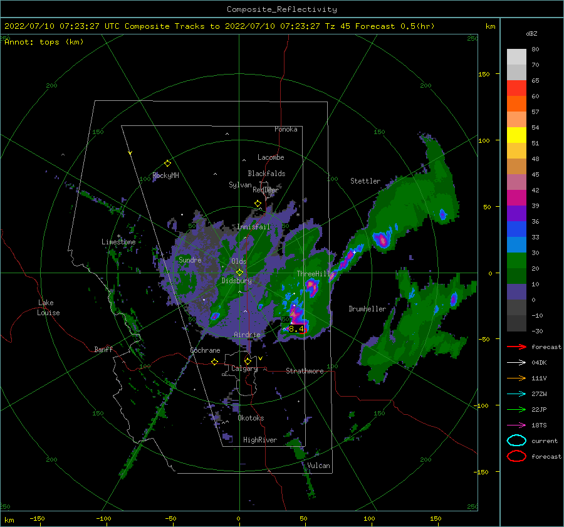The image size is (564, 527).
Task: Select the white 04DK arrow legend icon
Action: click(516, 363)
